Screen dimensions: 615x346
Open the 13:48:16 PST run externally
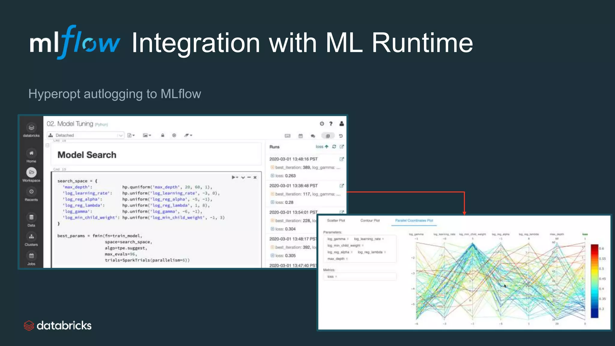pos(341,159)
